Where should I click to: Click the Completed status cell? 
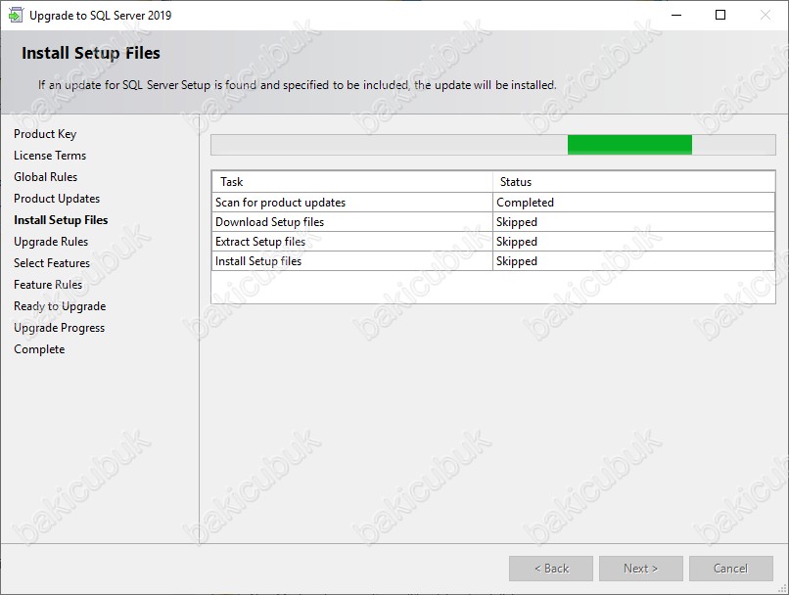633,203
